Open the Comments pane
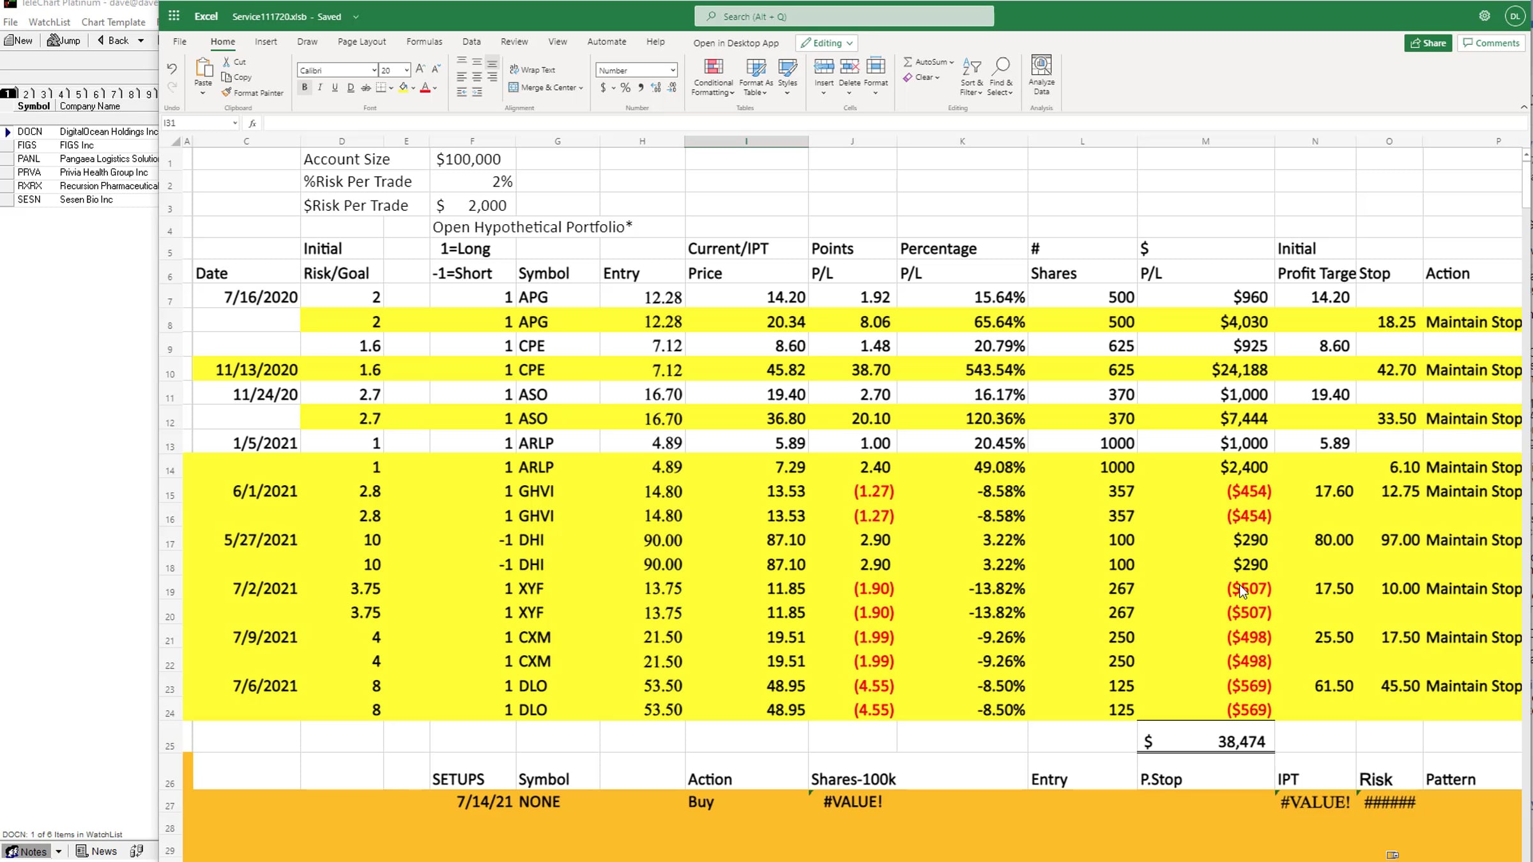 click(x=1491, y=43)
